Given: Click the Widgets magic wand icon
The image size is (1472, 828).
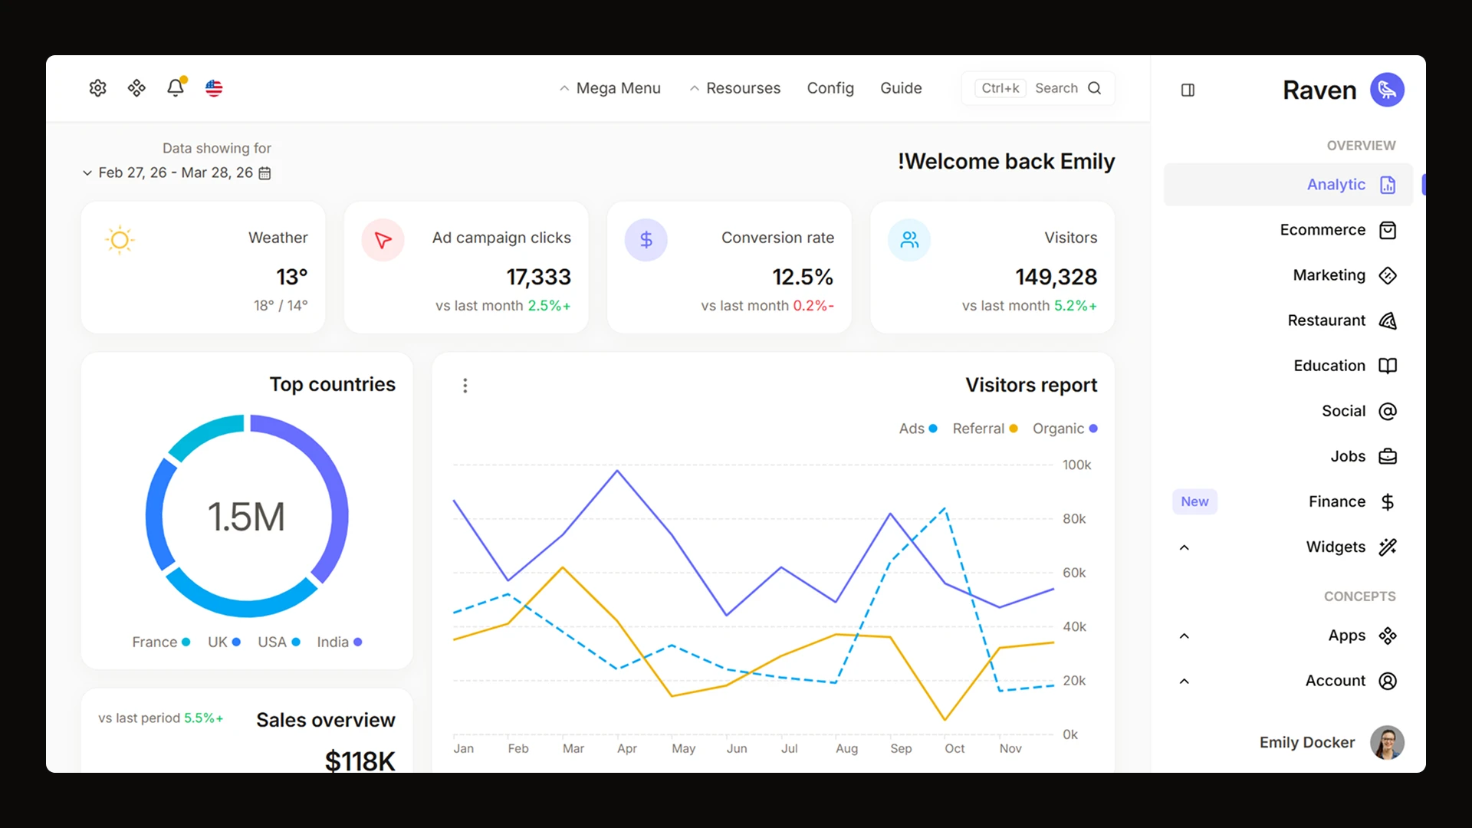Looking at the screenshot, I should click(x=1388, y=547).
